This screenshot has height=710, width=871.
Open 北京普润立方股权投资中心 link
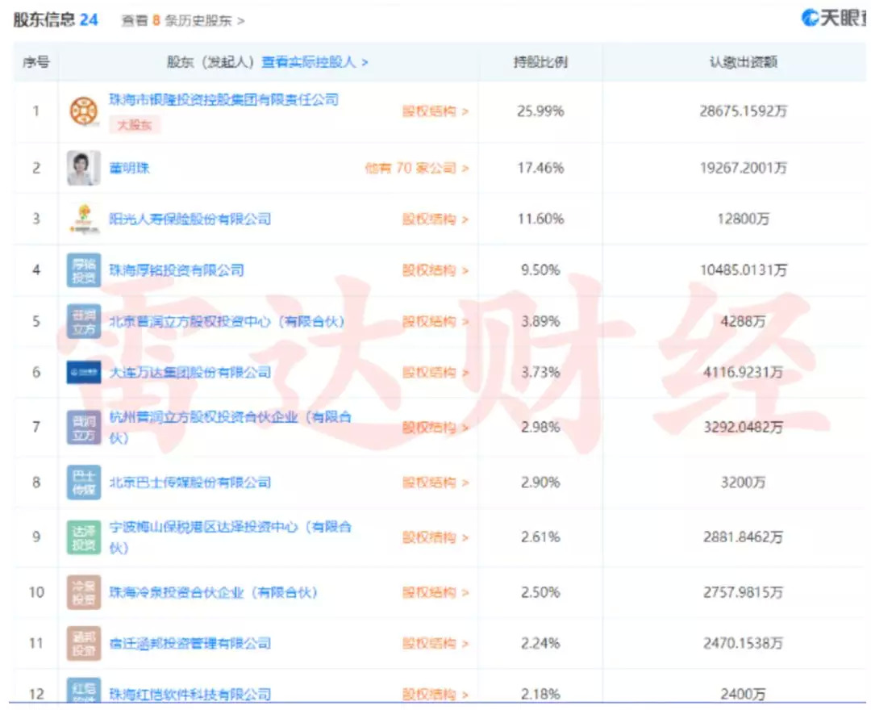pos(227,321)
